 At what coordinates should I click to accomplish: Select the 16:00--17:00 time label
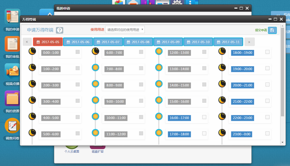point(179,118)
